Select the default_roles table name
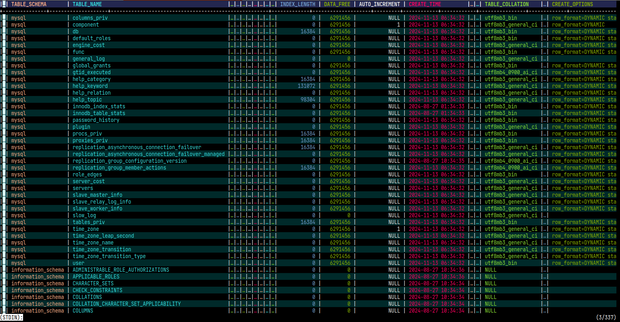Viewport: 620px width, 322px height. pyautogui.click(x=92, y=38)
